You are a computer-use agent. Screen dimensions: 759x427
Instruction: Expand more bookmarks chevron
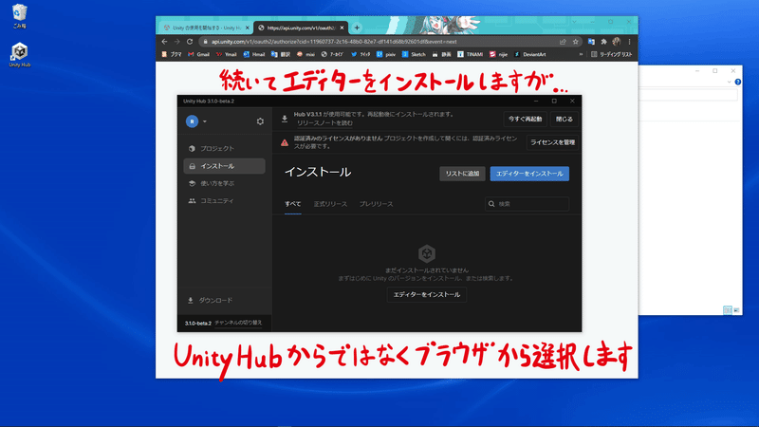581,54
